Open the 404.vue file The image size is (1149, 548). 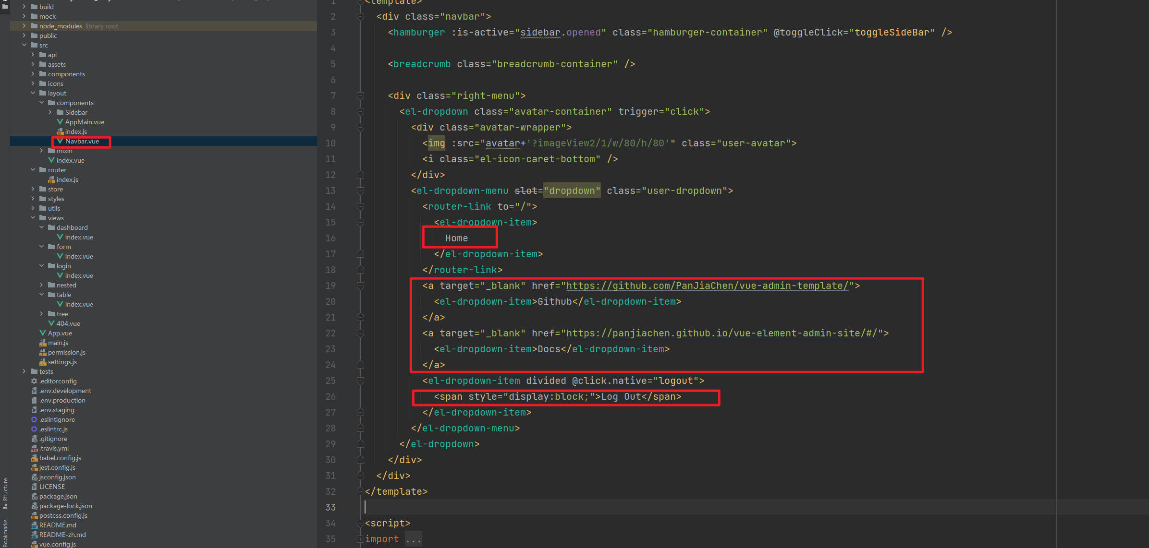point(68,323)
